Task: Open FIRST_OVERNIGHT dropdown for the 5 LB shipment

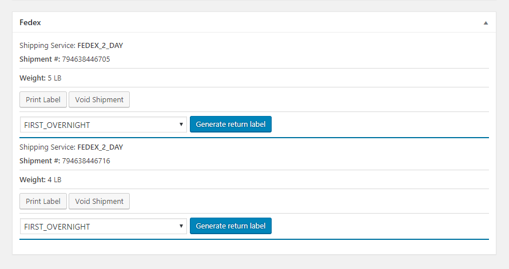Action: (x=103, y=125)
